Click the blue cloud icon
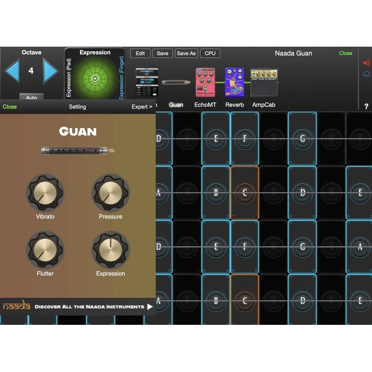372x372 pixels. pos(366,74)
